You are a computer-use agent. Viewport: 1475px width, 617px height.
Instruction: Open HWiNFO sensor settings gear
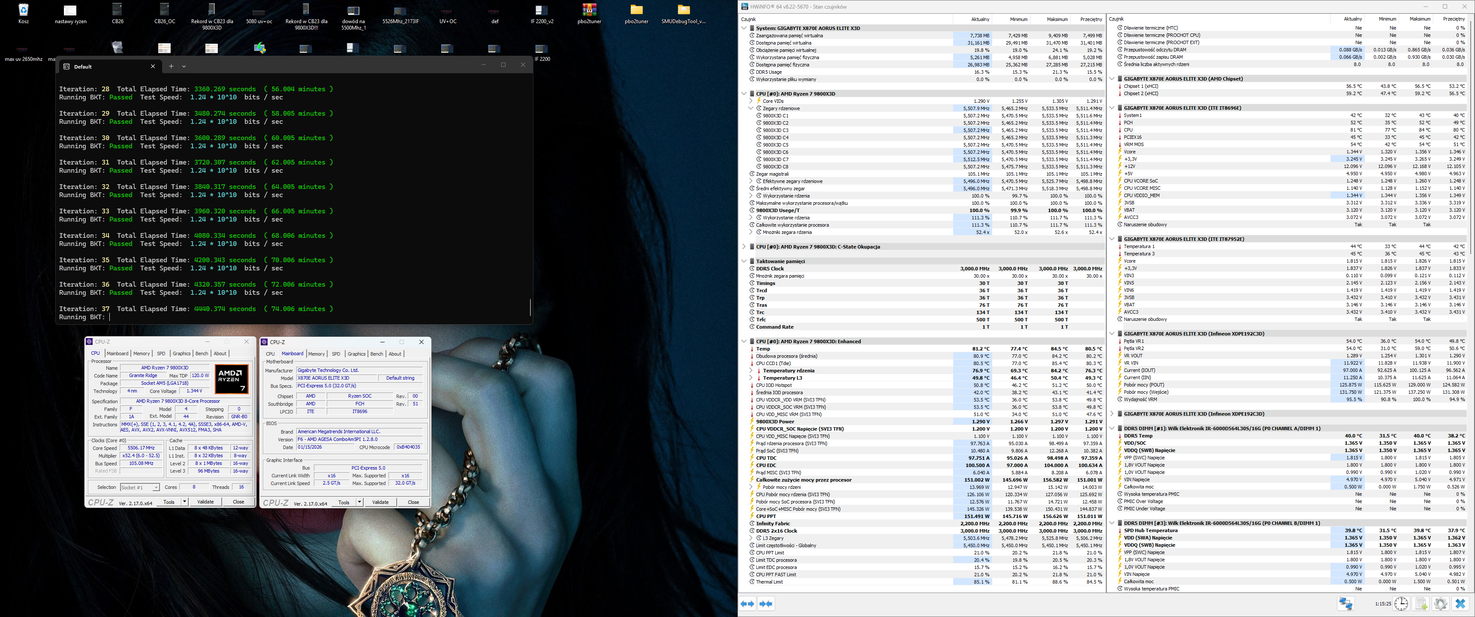(x=1440, y=603)
